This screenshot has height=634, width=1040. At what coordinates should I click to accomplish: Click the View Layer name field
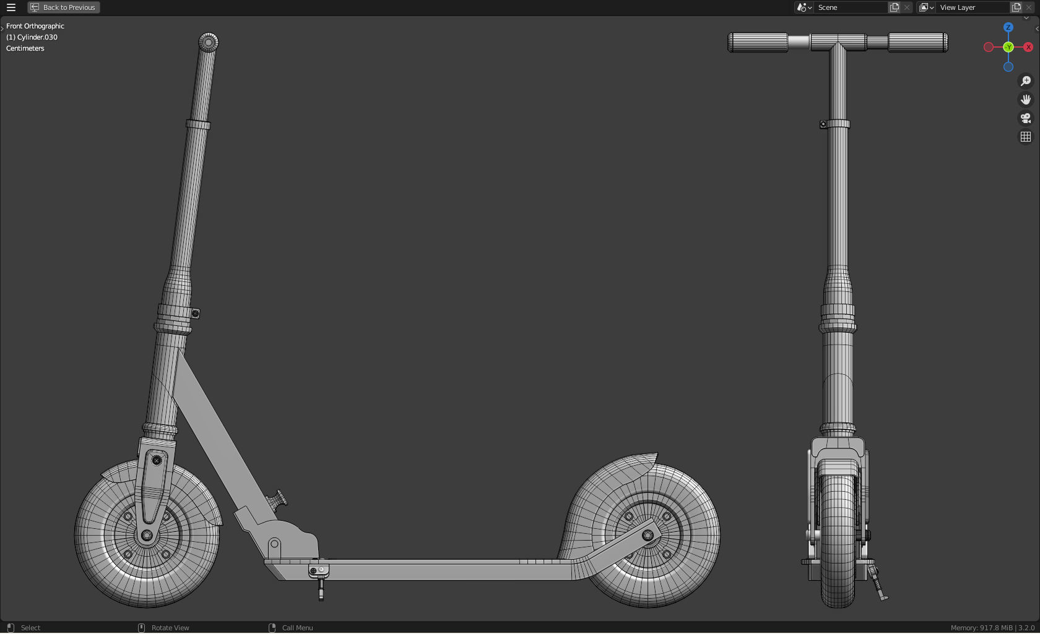[973, 7]
